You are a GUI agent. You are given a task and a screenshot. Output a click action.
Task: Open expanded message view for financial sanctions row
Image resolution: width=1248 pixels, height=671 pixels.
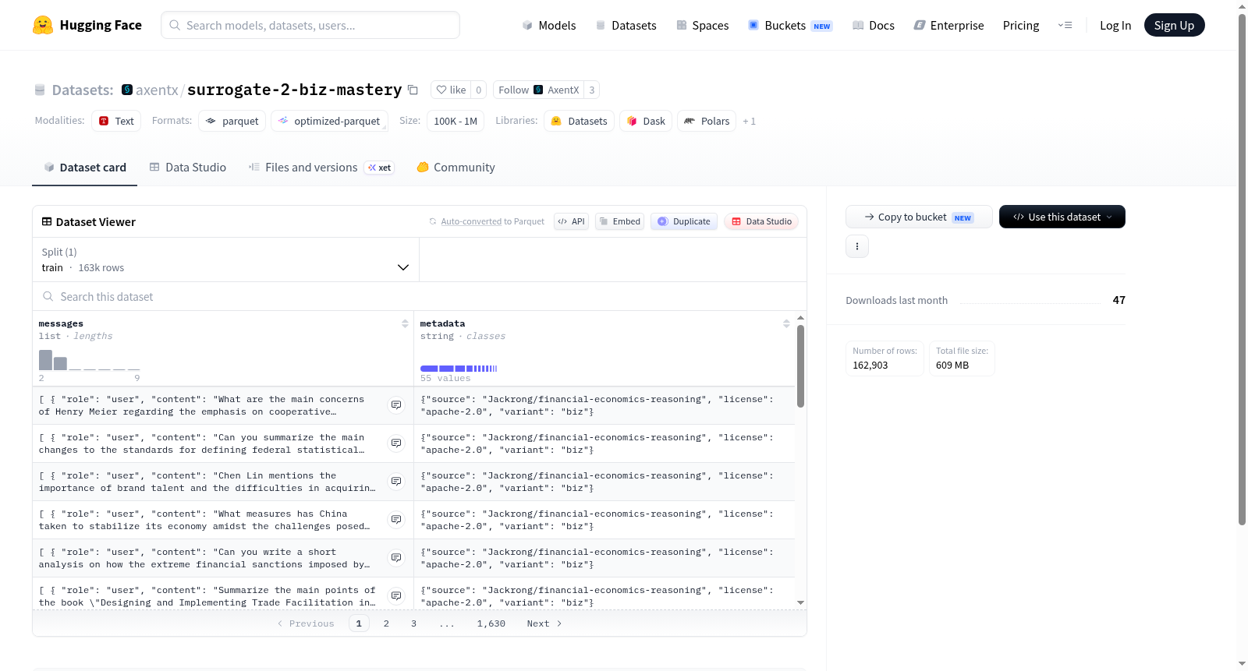[396, 558]
